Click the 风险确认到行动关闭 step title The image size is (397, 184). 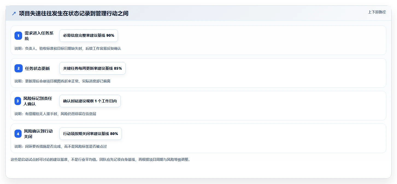coord(38,134)
